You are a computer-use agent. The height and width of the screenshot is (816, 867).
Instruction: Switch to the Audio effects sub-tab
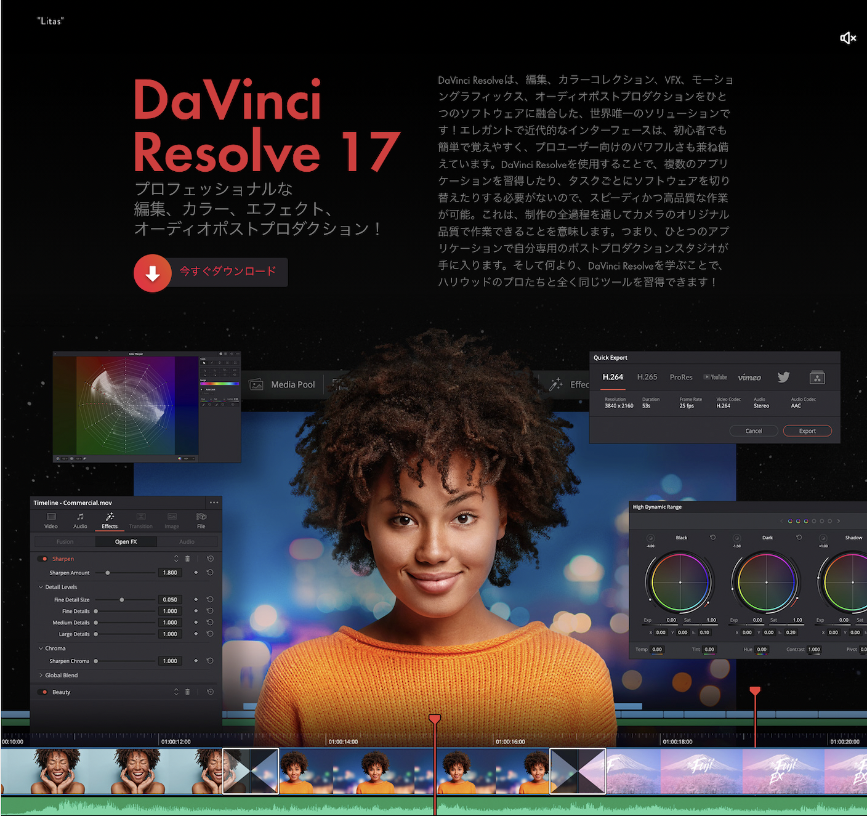point(187,542)
